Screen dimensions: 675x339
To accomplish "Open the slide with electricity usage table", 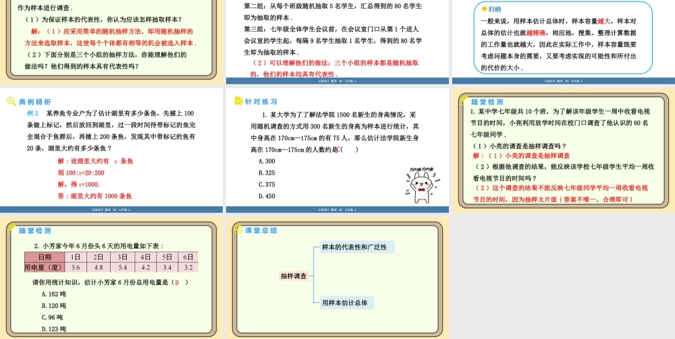I will tap(111, 278).
